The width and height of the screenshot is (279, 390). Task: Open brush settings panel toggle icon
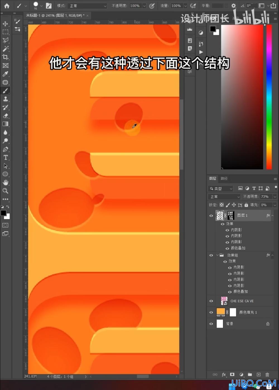49,6
